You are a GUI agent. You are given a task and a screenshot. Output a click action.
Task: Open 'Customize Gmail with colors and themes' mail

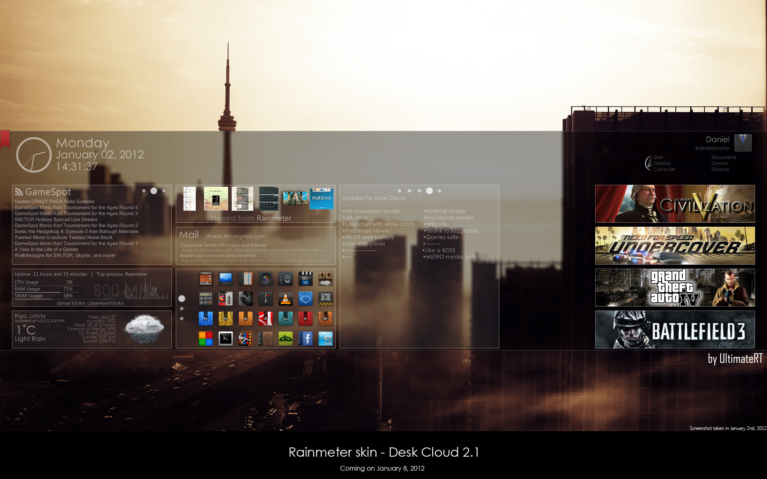tap(223, 245)
